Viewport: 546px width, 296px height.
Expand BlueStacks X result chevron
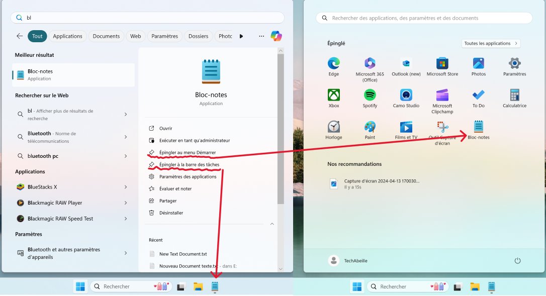[126, 187]
